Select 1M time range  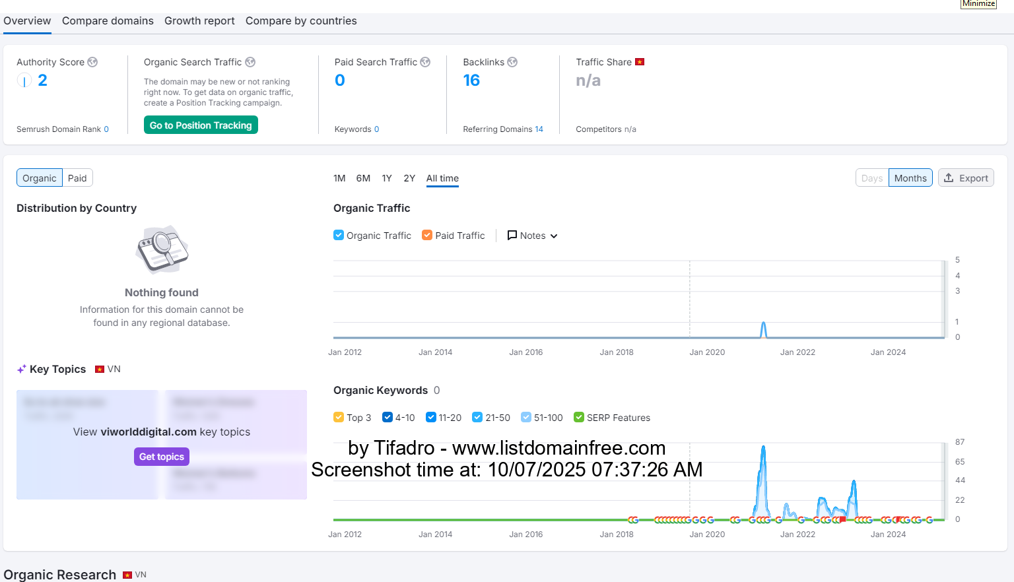click(x=339, y=178)
